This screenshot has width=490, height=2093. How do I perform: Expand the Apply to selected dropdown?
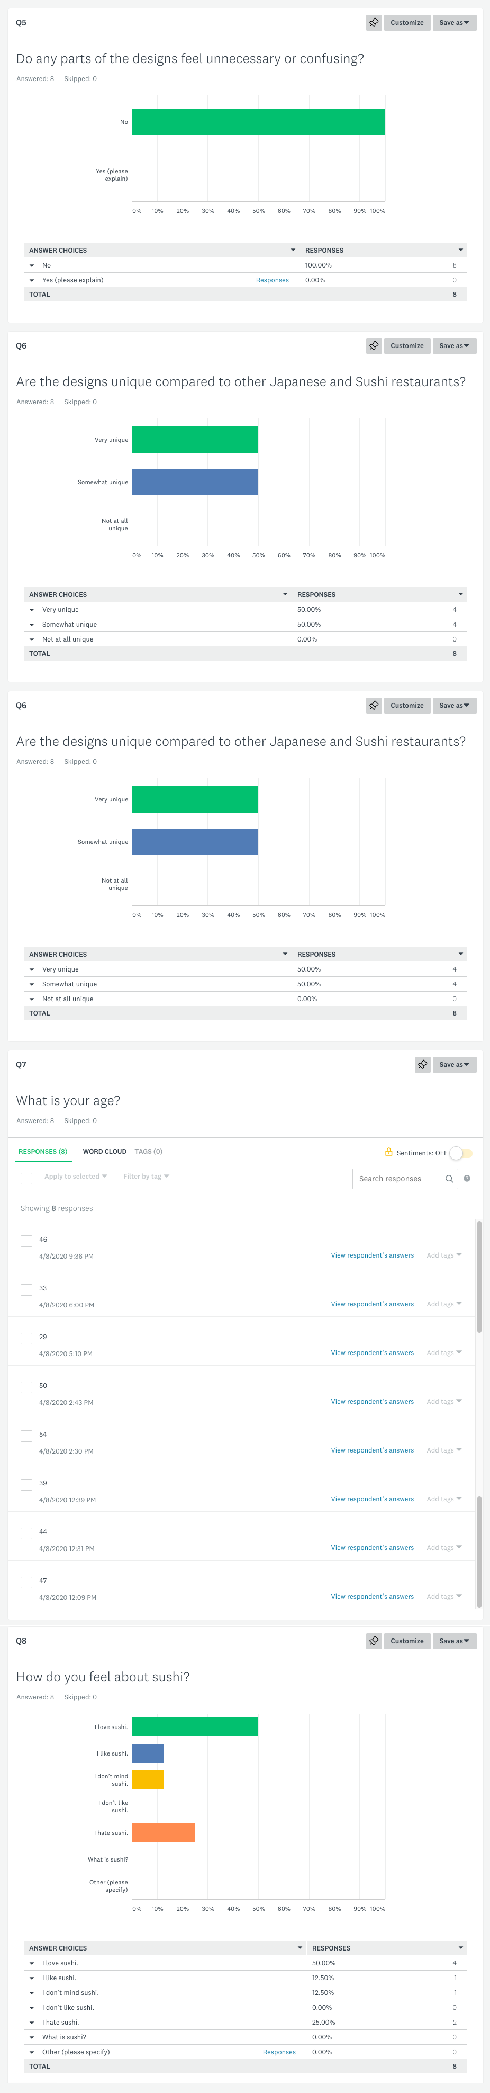pos(76,1177)
